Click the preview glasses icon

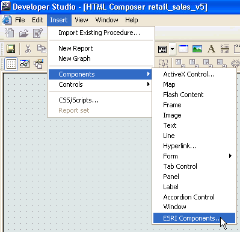(25, 64)
